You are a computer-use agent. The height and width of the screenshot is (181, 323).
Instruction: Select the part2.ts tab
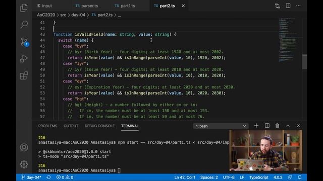[x=165, y=6]
